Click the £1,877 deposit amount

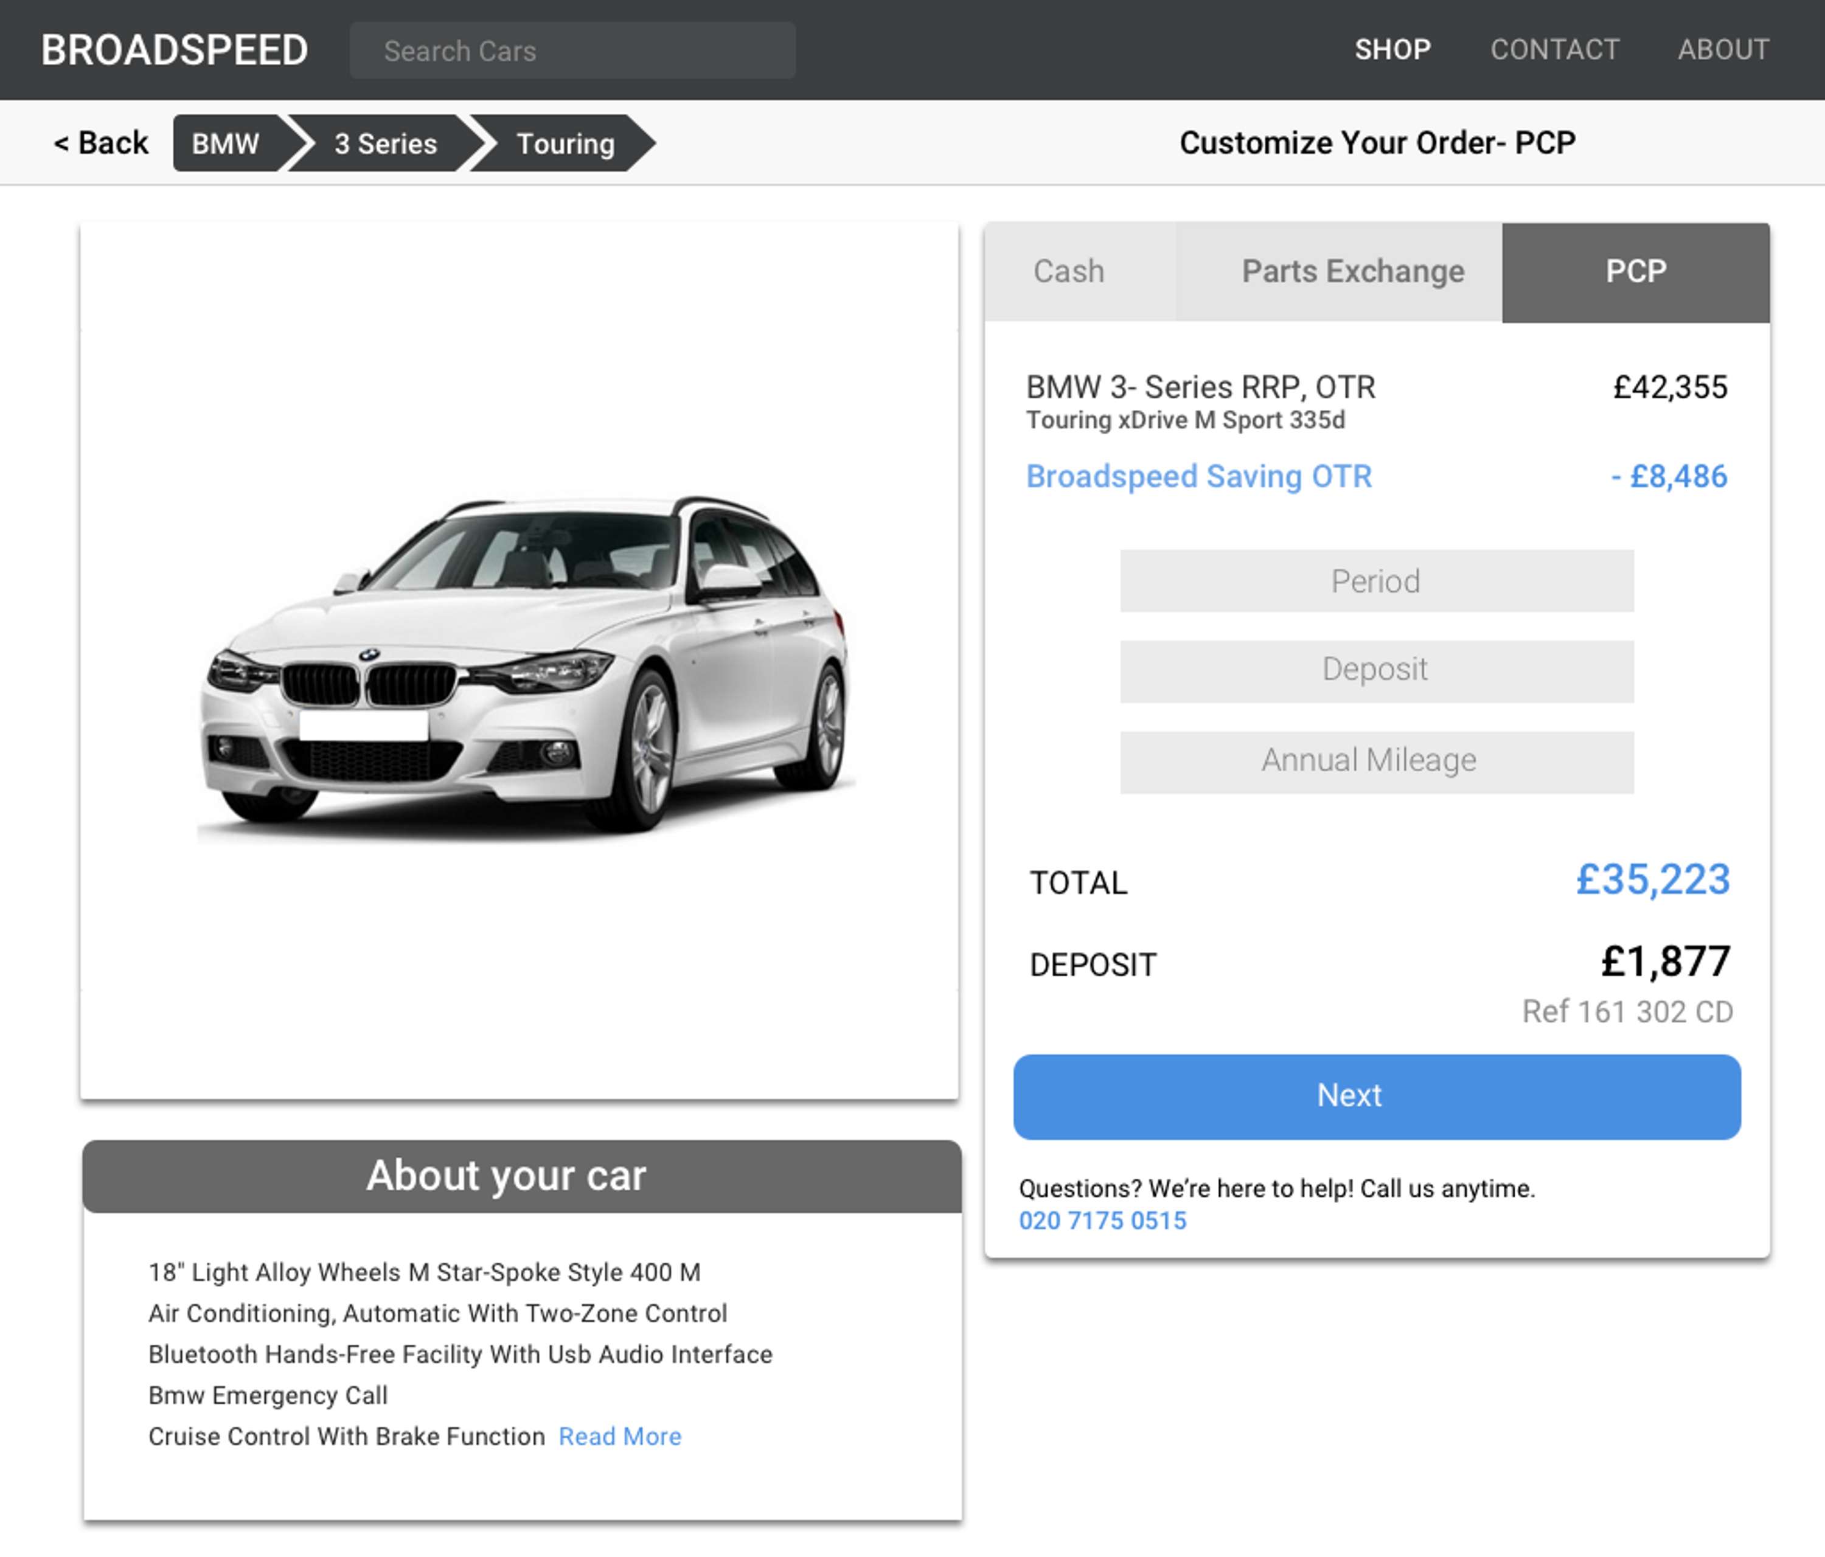pos(1666,962)
